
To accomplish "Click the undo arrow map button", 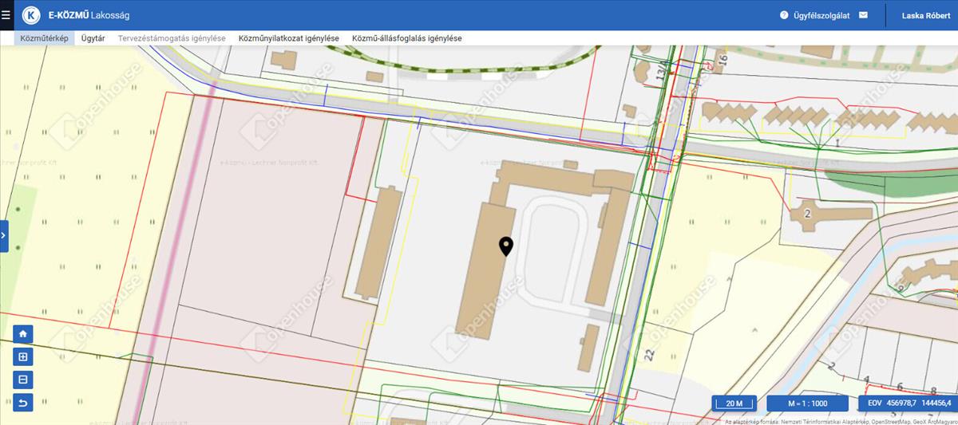I will [x=23, y=403].
